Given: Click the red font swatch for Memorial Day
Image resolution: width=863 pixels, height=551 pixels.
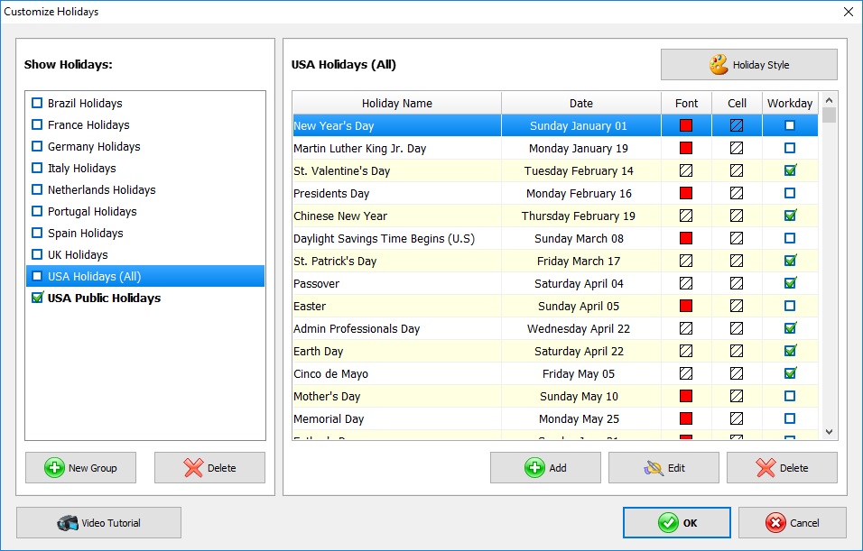Looking at the screenshot, I should click(x=686, y=418).
